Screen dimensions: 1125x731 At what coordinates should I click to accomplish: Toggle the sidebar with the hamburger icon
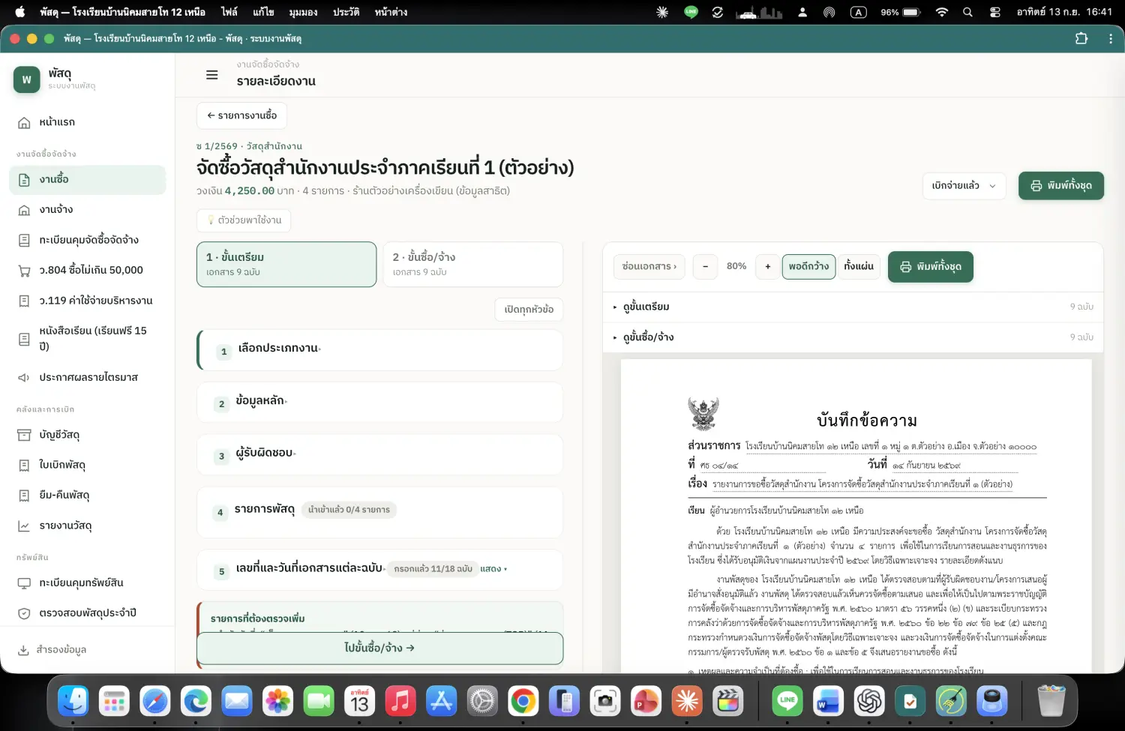[212, 75]
